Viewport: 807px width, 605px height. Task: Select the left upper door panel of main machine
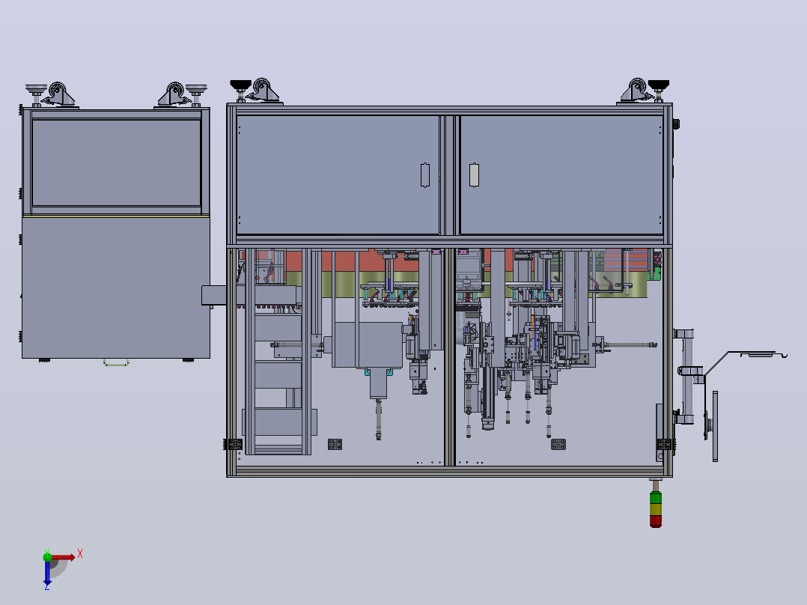coord(338,174)
